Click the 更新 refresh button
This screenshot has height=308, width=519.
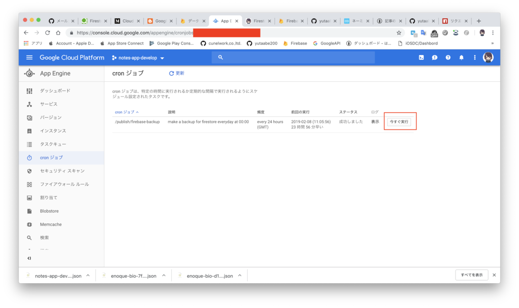[x=177, y=73]
